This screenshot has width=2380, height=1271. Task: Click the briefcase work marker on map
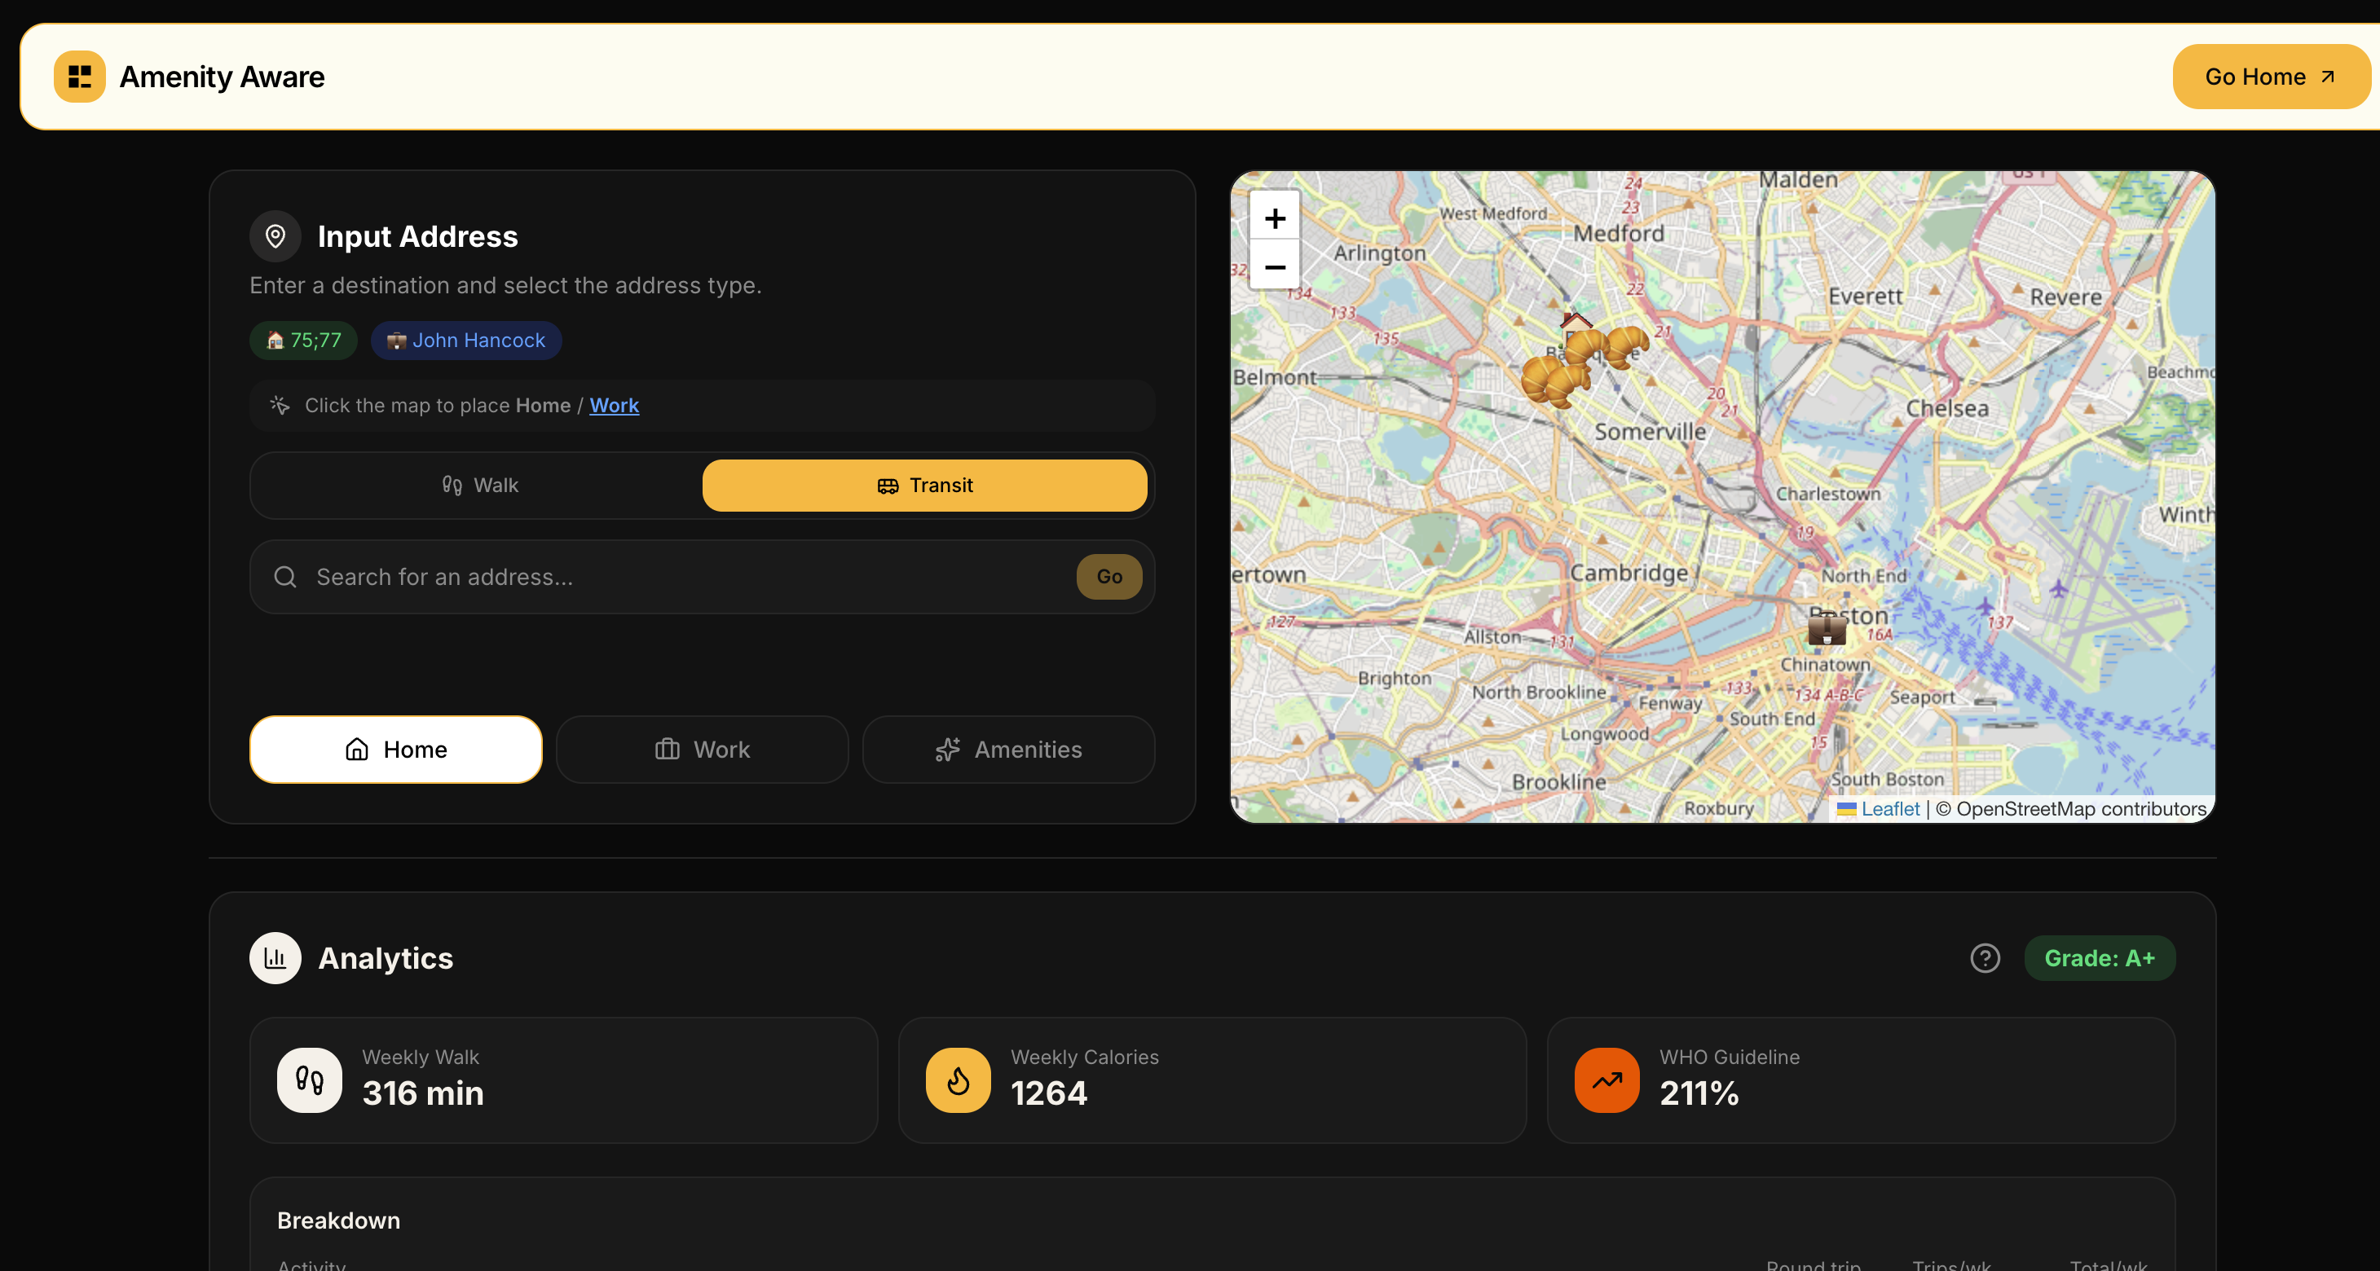point(1827,630)
